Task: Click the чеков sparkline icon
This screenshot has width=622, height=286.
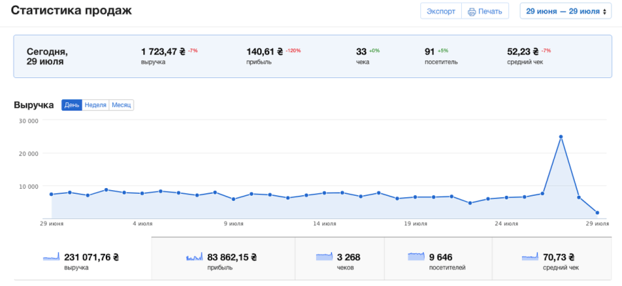Action: click(x=325, y=256)
